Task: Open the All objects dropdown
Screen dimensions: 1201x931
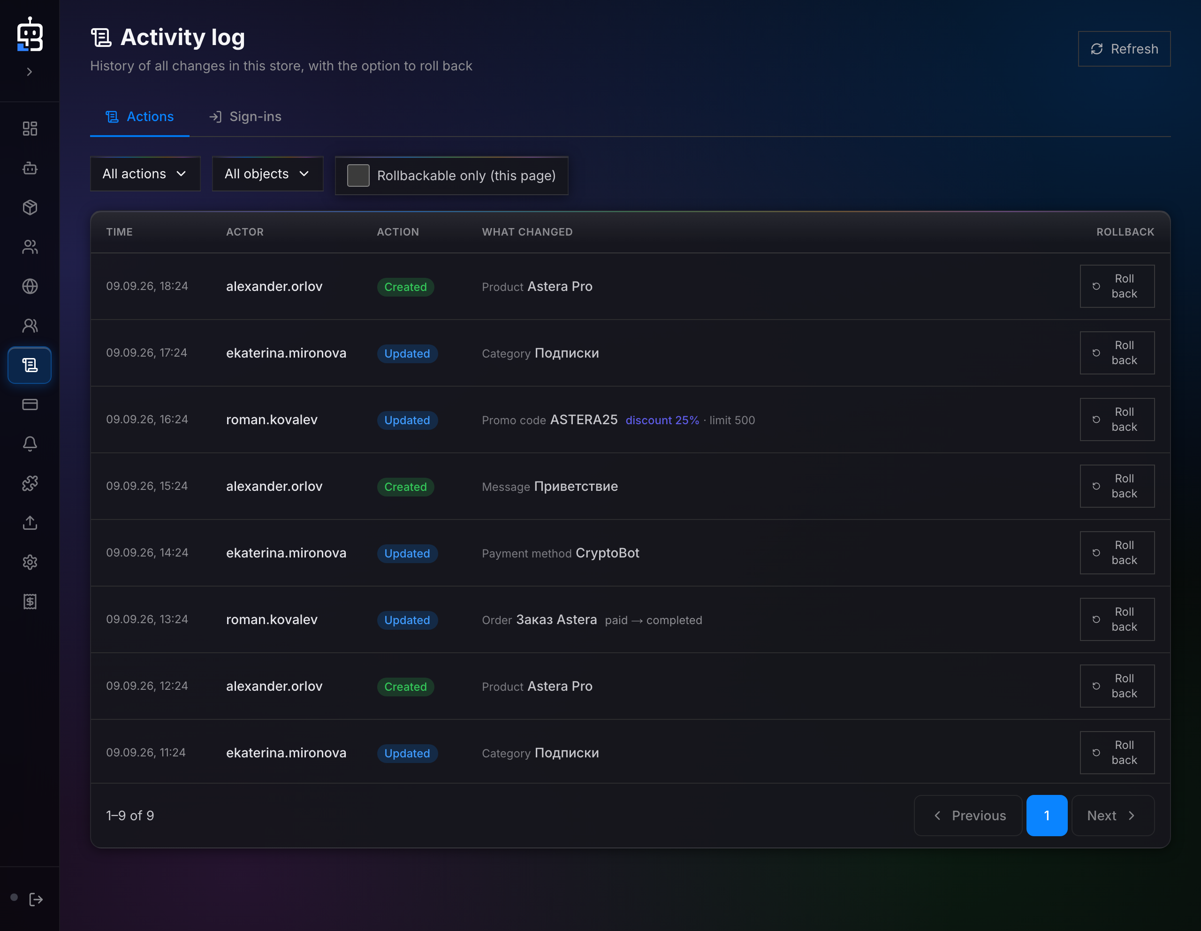Action: 267,174
